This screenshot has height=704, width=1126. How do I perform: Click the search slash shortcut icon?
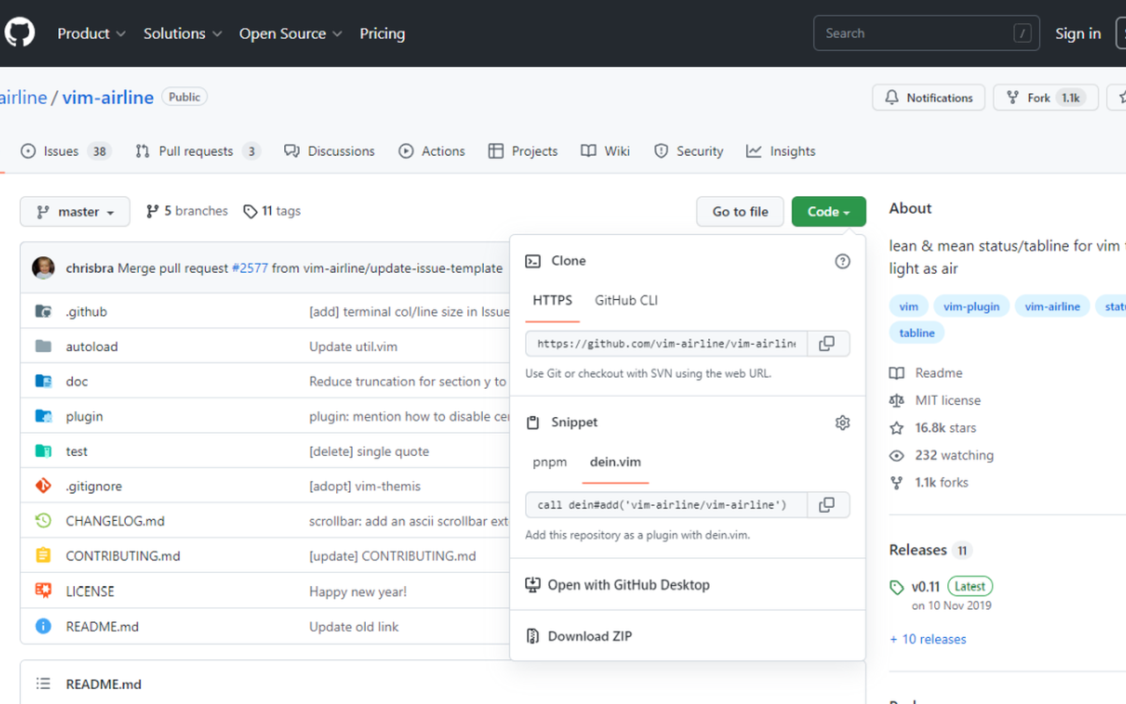tap(1022, 33)
